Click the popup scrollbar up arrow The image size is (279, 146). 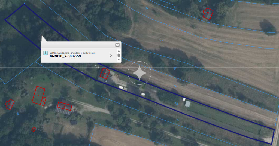pos(119,51)
